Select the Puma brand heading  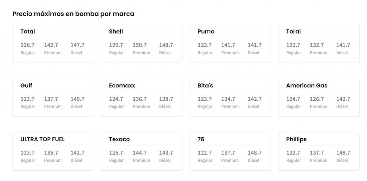coord(206,32)
